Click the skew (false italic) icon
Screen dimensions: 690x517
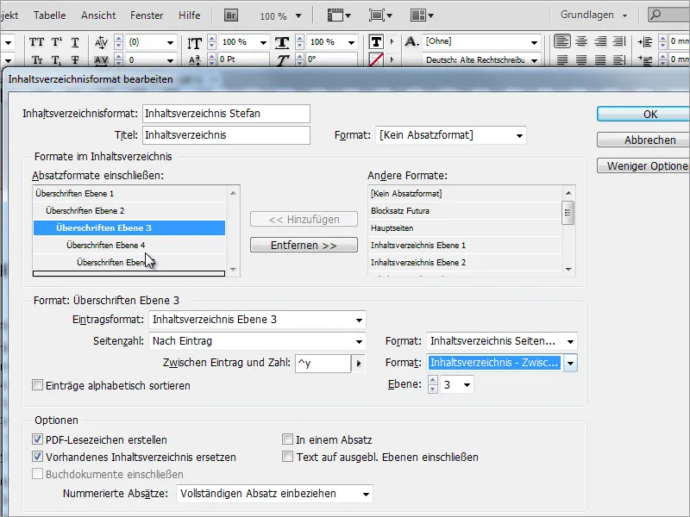tap(282, 60)
